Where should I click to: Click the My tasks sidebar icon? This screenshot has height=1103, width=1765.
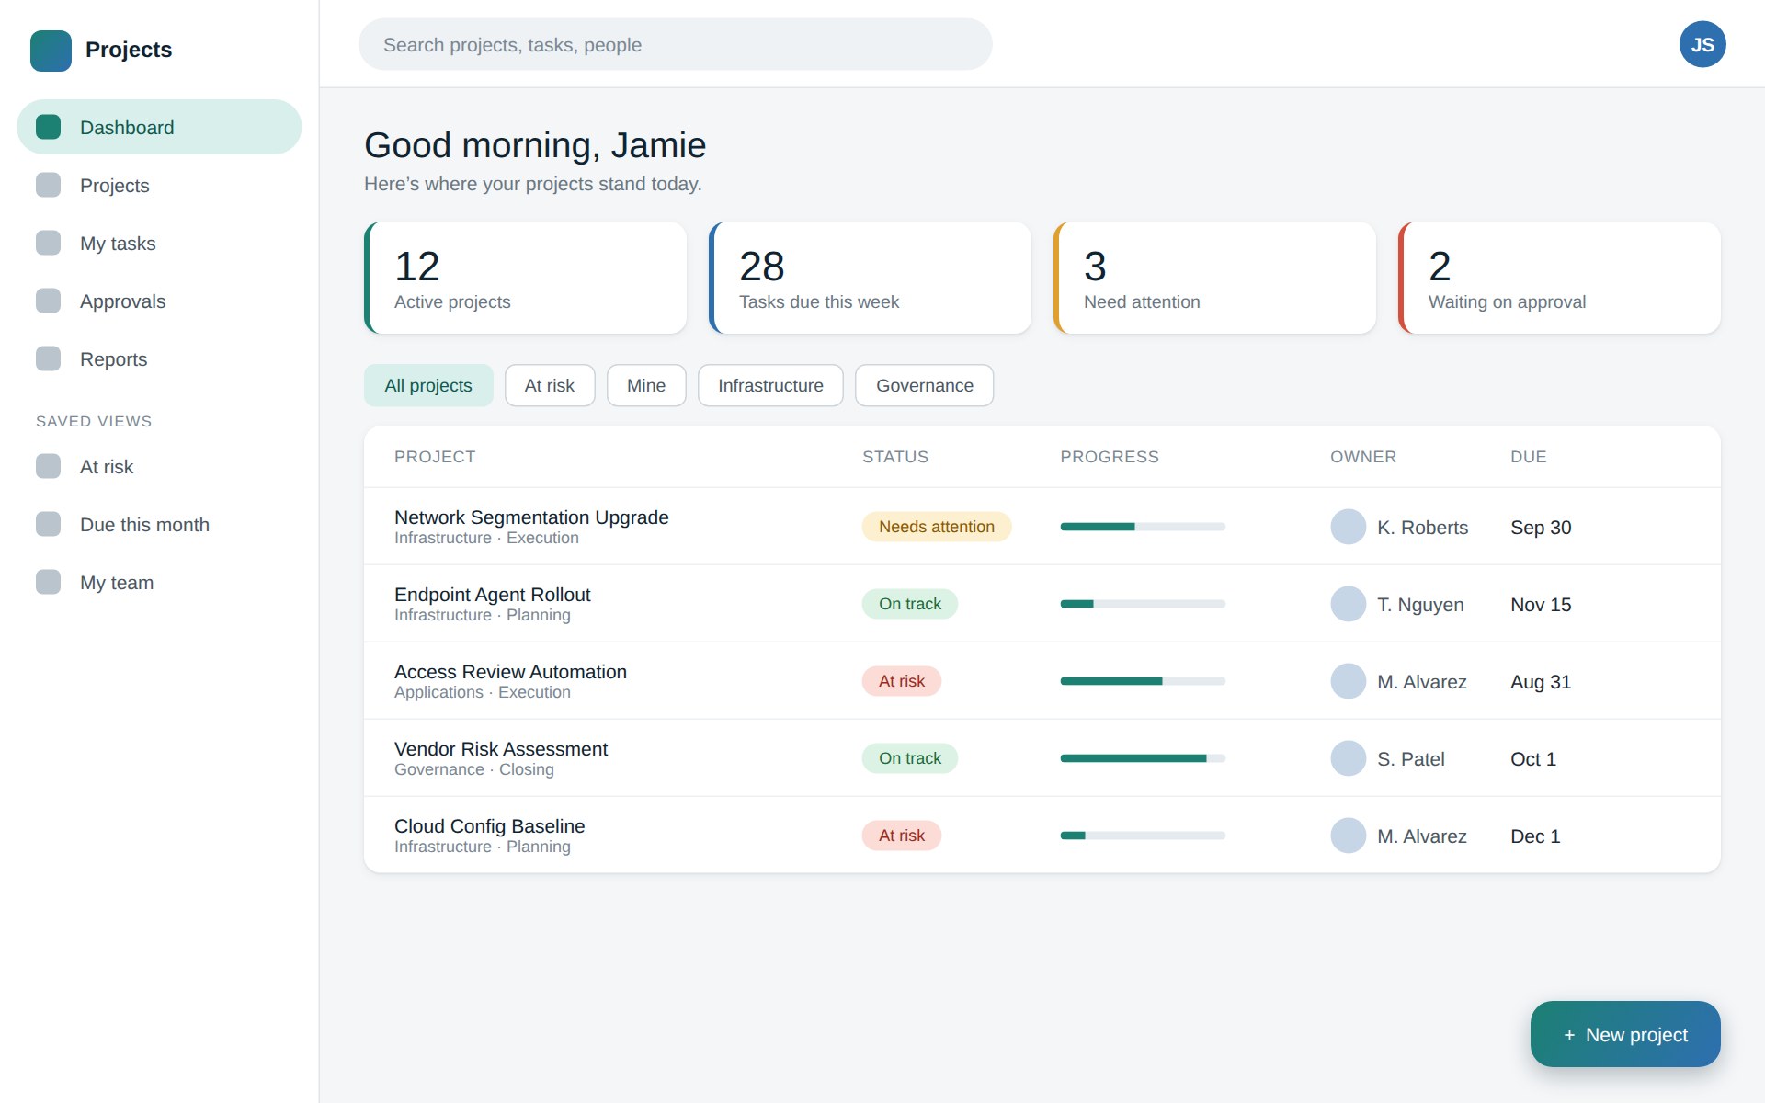coord(49,243)
